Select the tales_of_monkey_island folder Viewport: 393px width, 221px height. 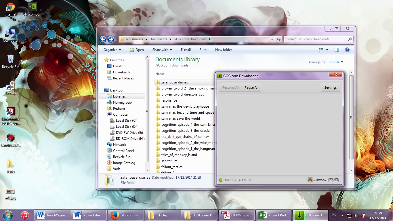click(179, 155)
